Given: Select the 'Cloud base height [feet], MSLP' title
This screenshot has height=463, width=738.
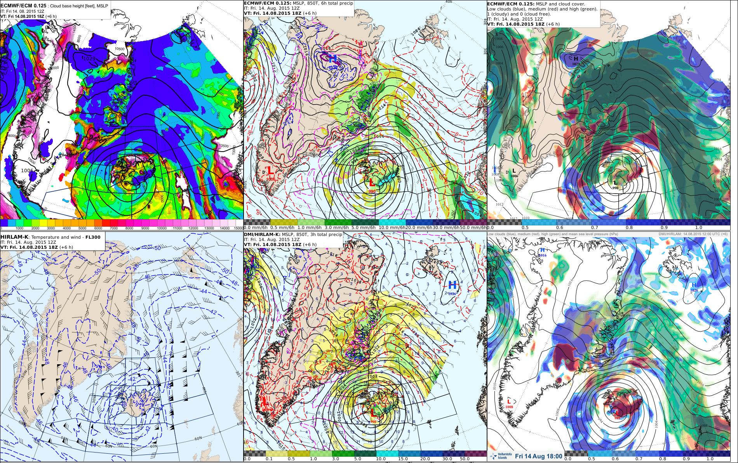Looking at the screenshot, I should pyautogui.click(x=80, y=6).
